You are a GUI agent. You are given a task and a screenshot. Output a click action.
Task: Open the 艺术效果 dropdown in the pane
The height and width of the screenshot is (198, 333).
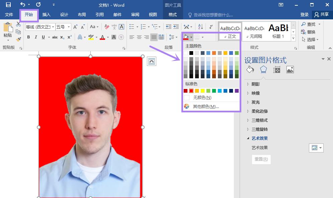pyautogui.click(x=316, y=147)
